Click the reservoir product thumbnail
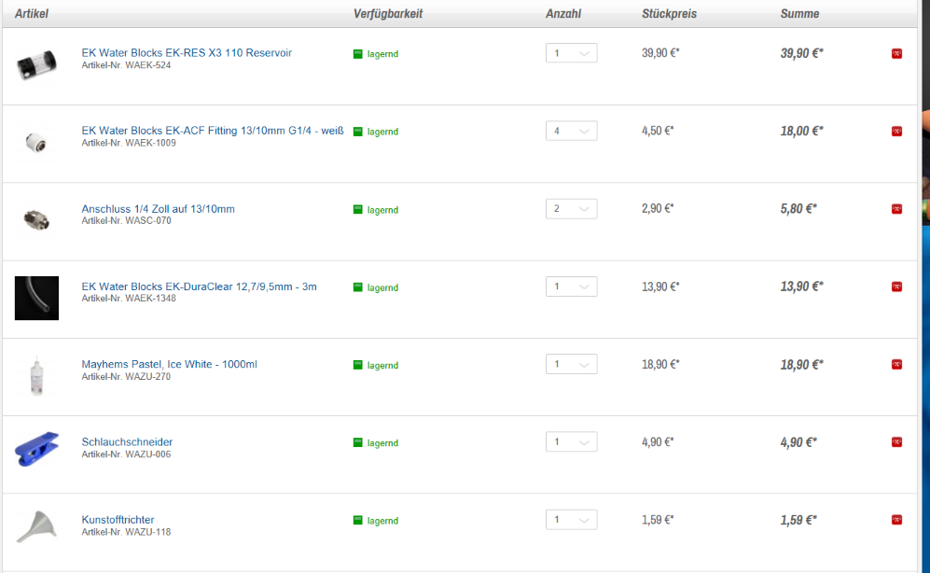 36,64
